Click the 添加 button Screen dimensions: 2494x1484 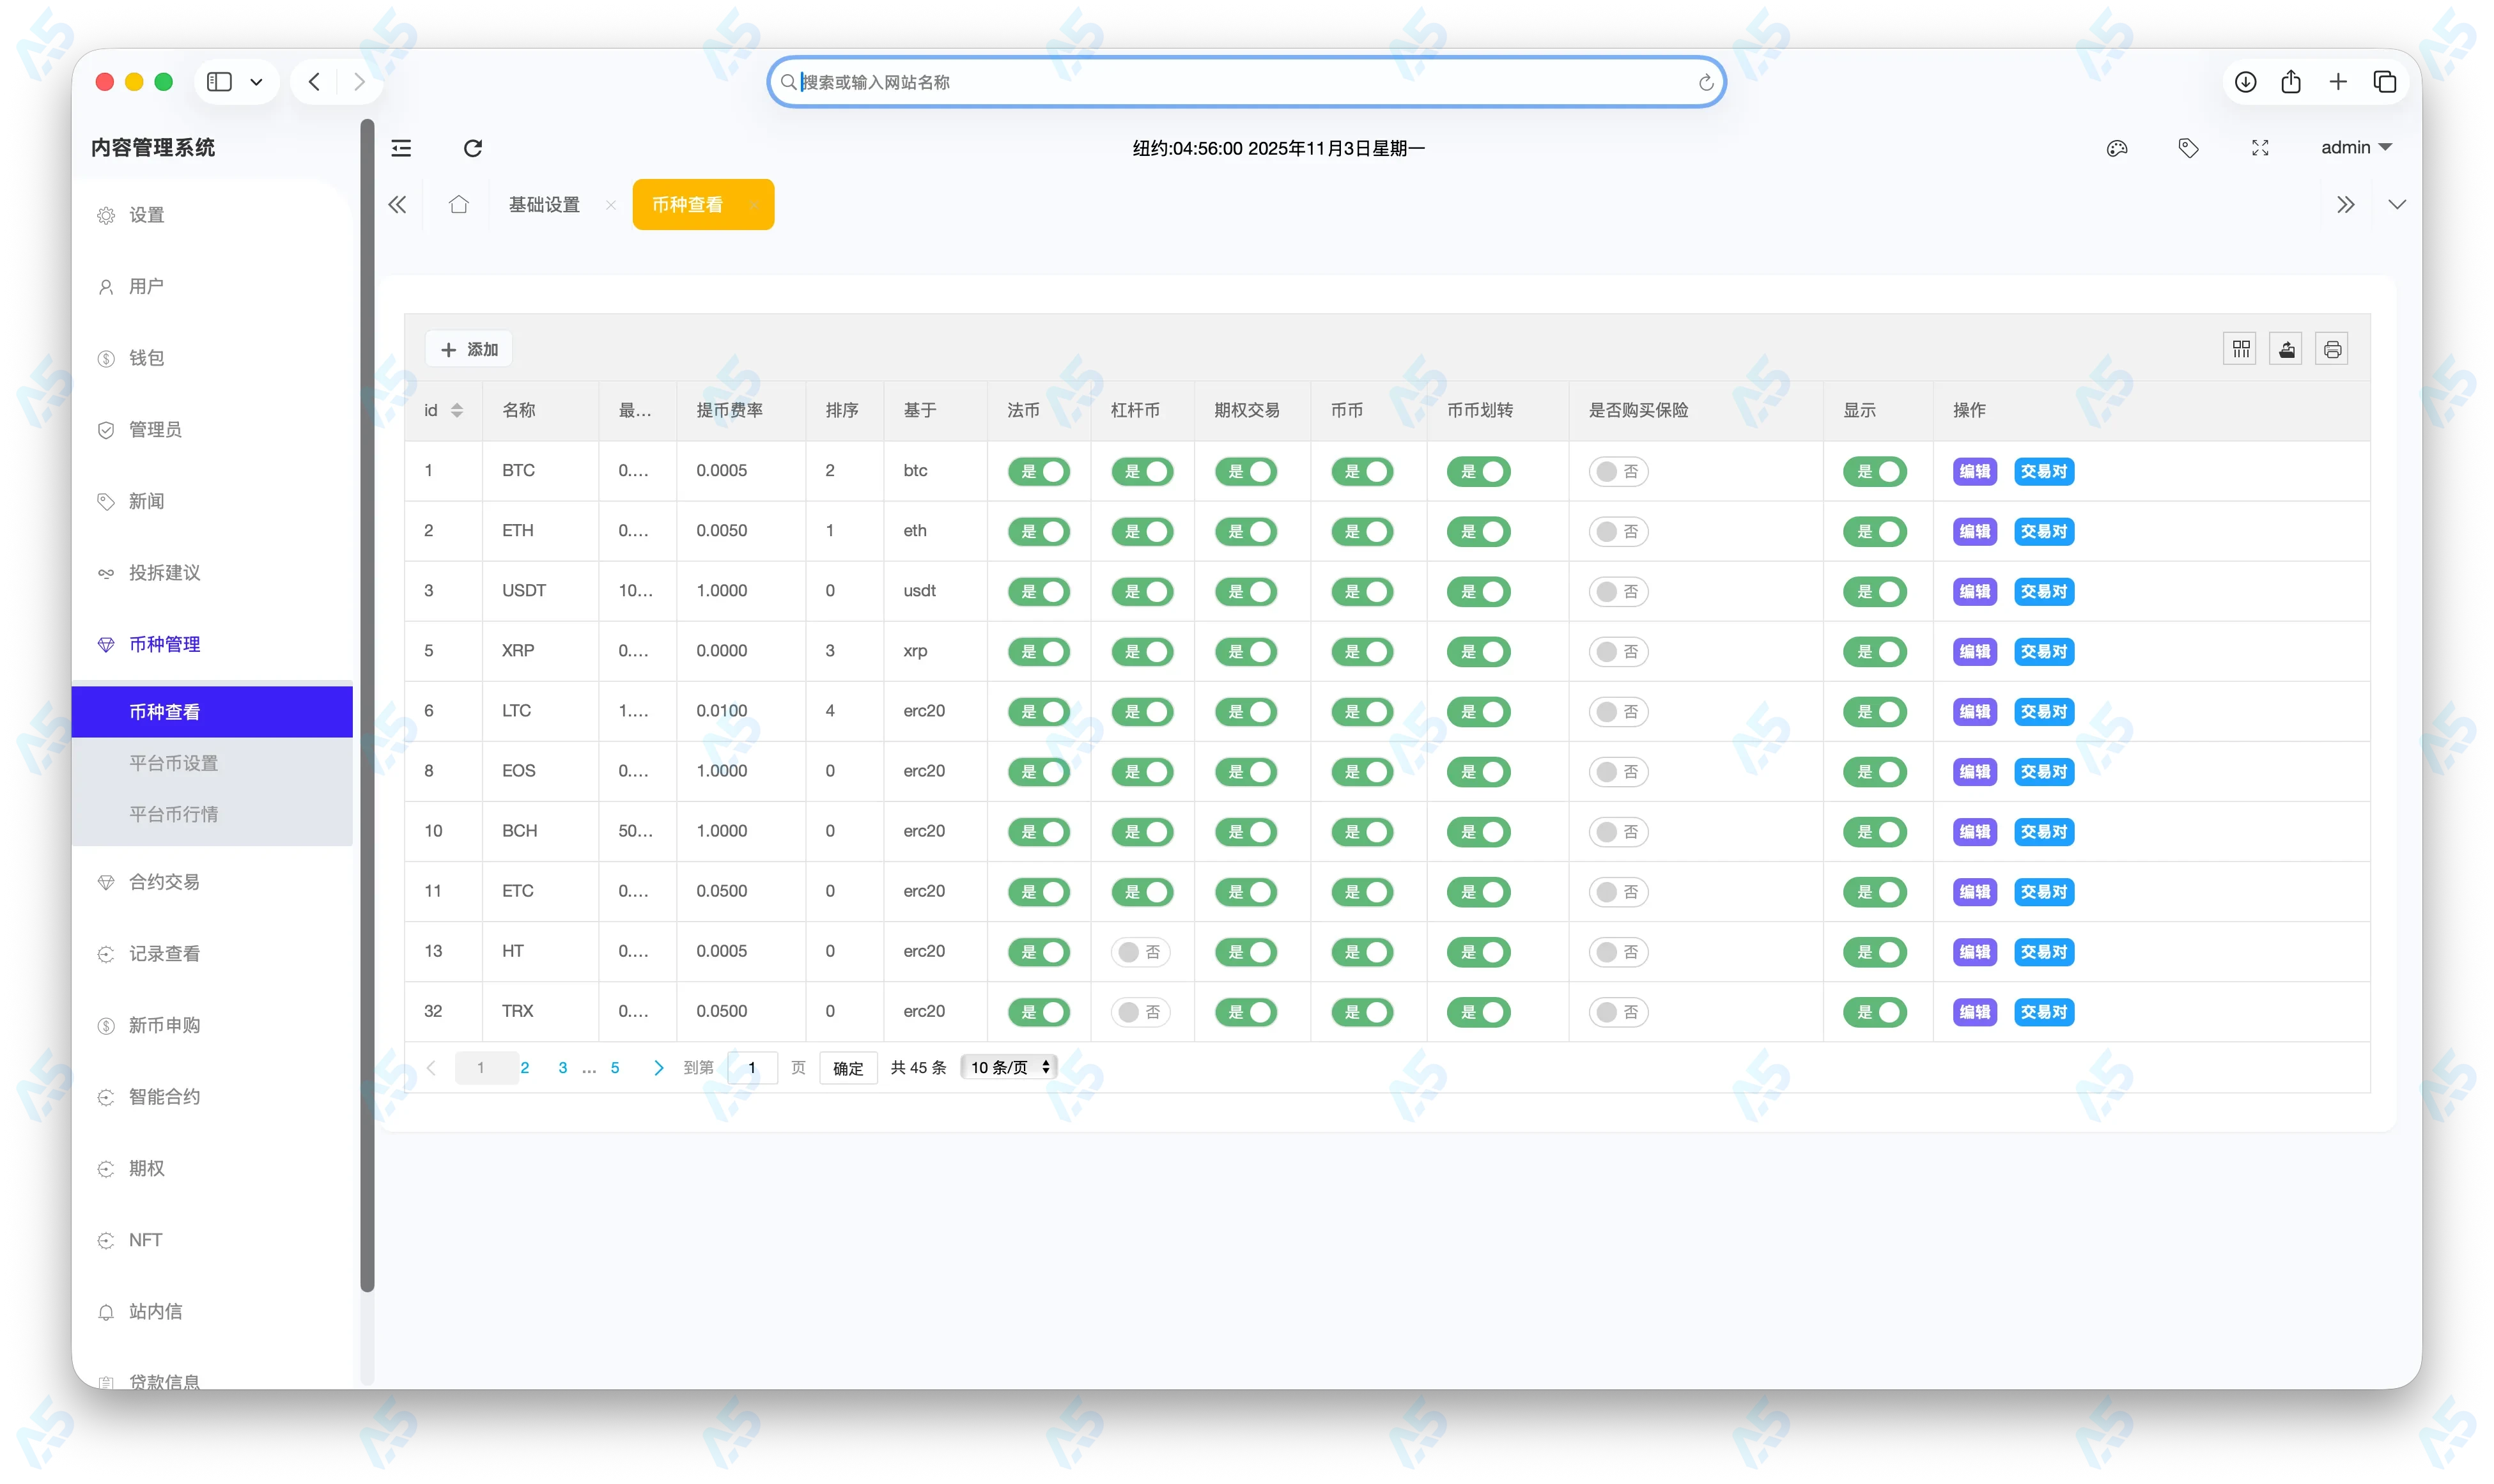point(469,349)
